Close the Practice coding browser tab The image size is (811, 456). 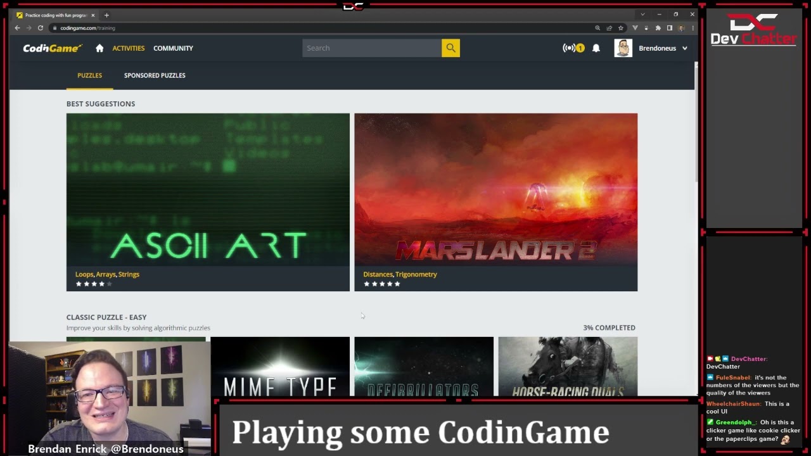point(93,15)
